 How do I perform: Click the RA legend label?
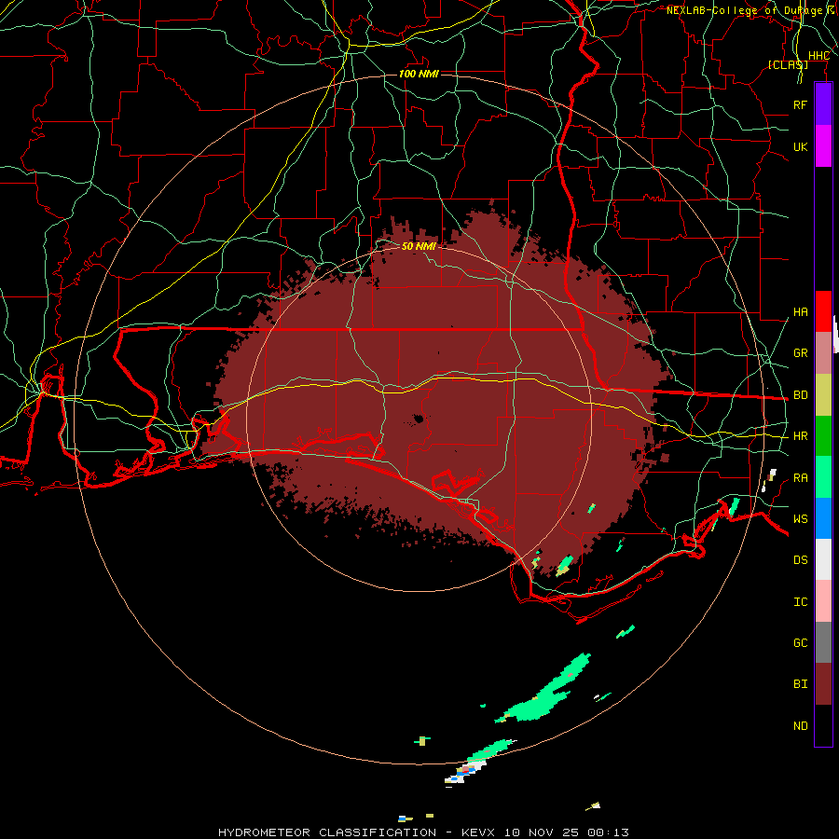(x=800, y=478)
